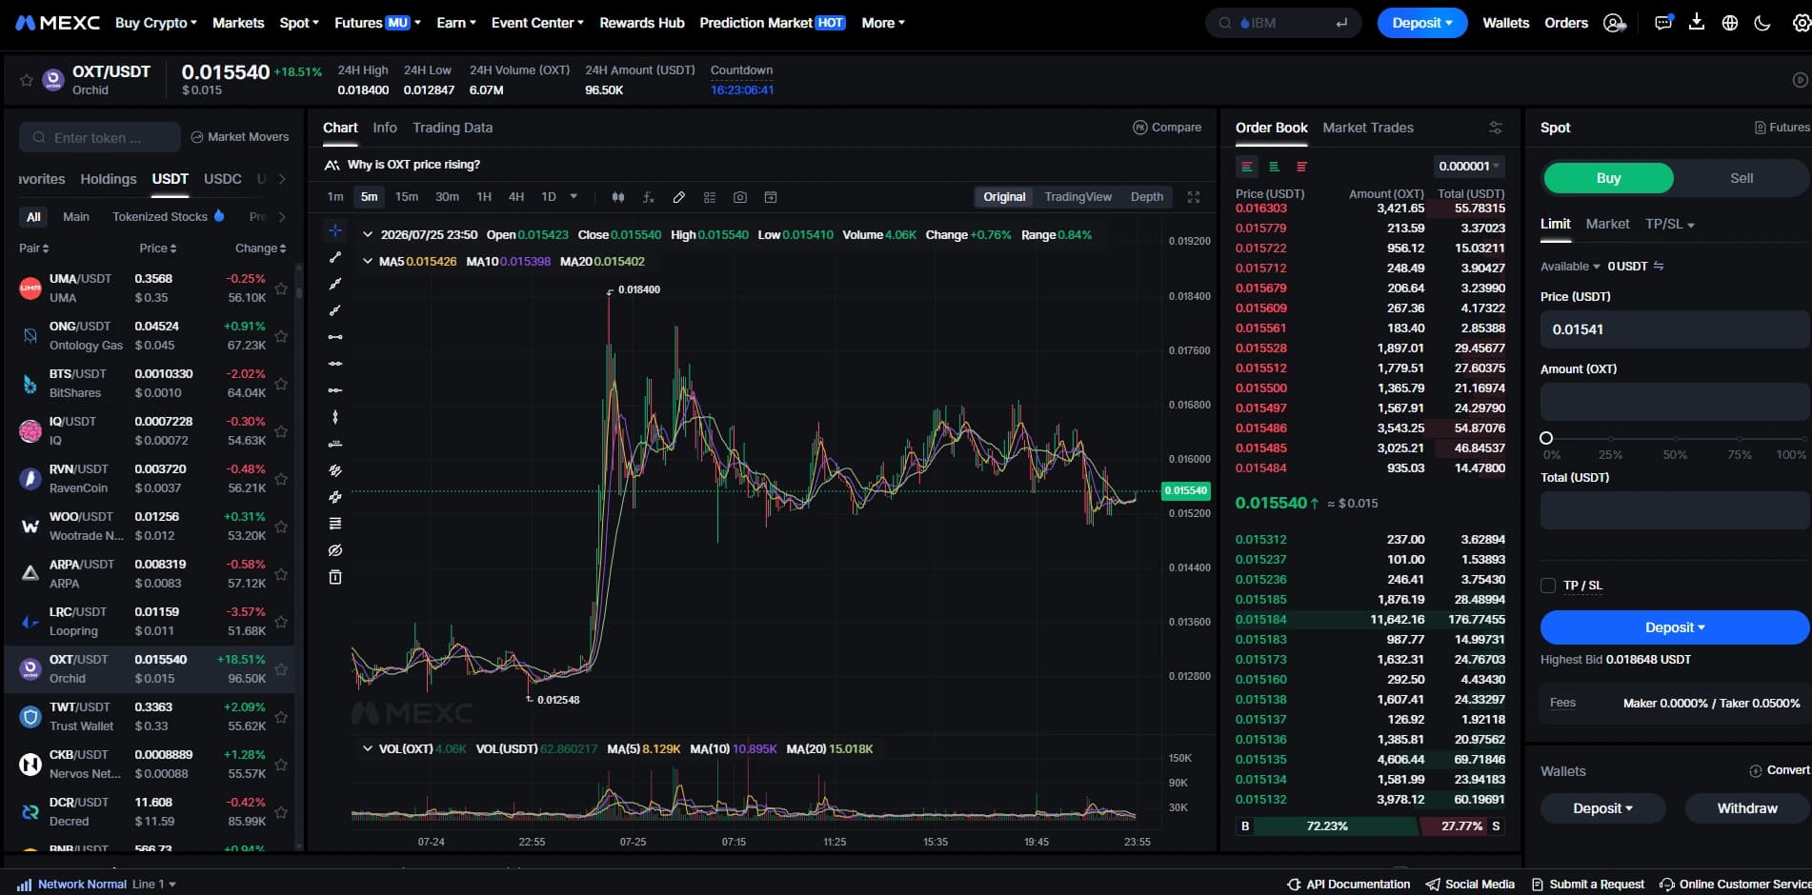Click the MEXC logo
This screenshot has width=1812, height=895.
(57, 23)
